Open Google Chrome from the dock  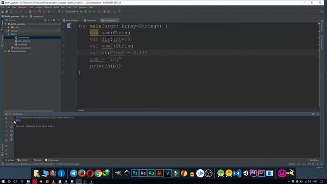[98, 173]
